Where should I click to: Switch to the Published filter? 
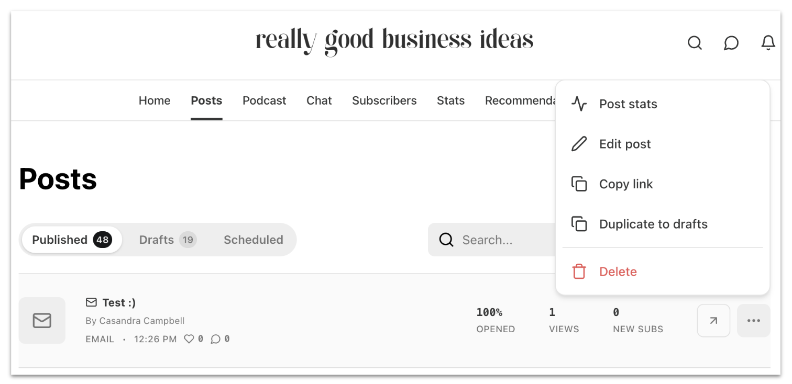(x=72, y=240)
